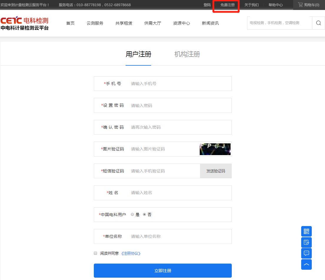Image resolution: width=325 pixels, height=280 pixels.
Task: Refresh the FPCJ captcha image
Action: coord(215,149)
